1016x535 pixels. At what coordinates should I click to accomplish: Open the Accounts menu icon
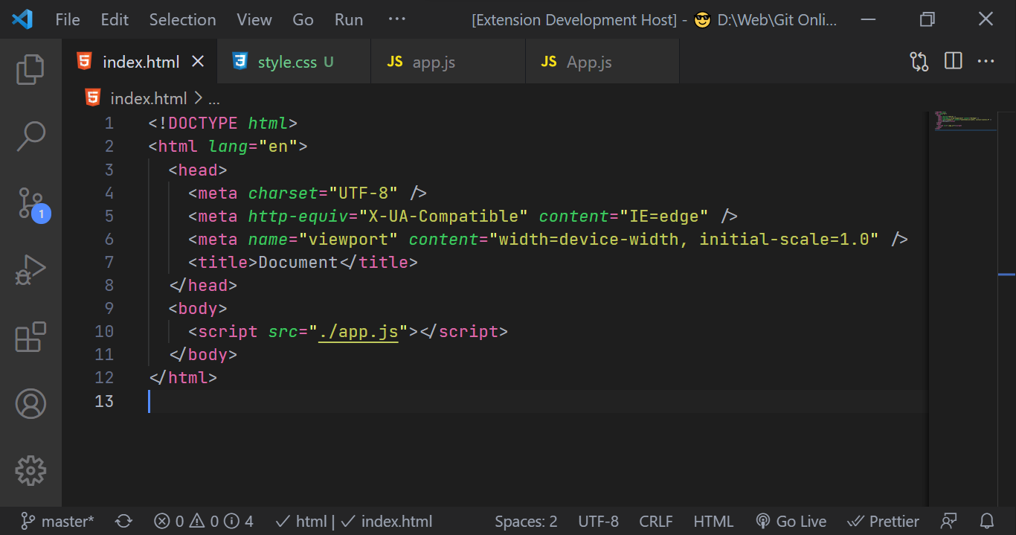tap(30, 403)
